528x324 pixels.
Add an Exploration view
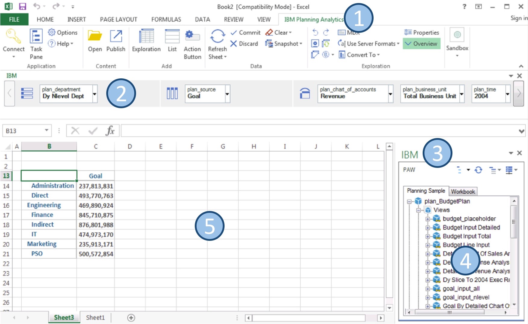[146, 41]
